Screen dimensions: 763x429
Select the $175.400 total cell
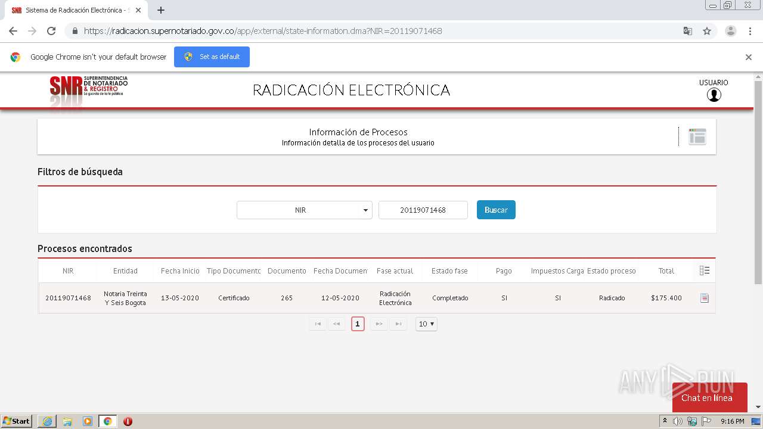click(x=666, y=298)
